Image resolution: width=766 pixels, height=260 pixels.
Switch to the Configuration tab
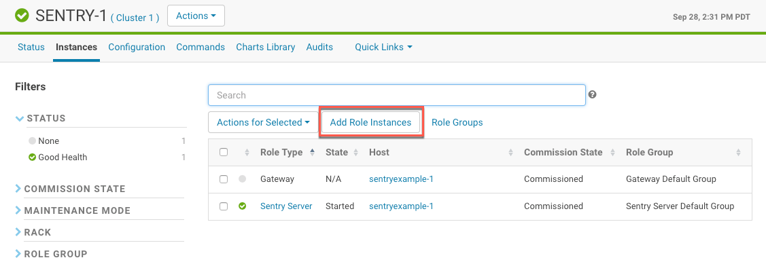click(x=137, y=48)
